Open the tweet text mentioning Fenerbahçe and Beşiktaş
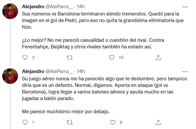 [103, 30]
